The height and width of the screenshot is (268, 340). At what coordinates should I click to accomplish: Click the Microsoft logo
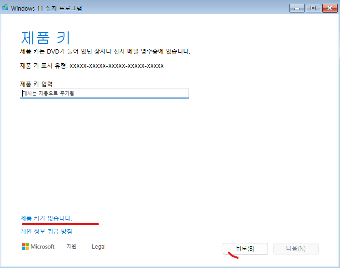pos(38,247)
